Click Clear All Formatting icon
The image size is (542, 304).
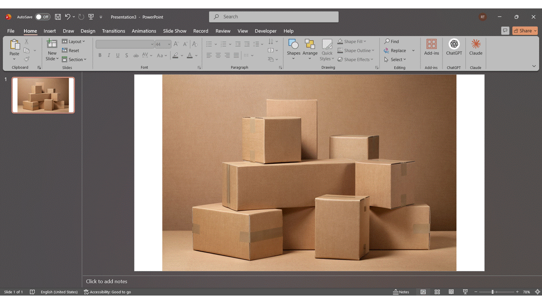coord(195,44)
